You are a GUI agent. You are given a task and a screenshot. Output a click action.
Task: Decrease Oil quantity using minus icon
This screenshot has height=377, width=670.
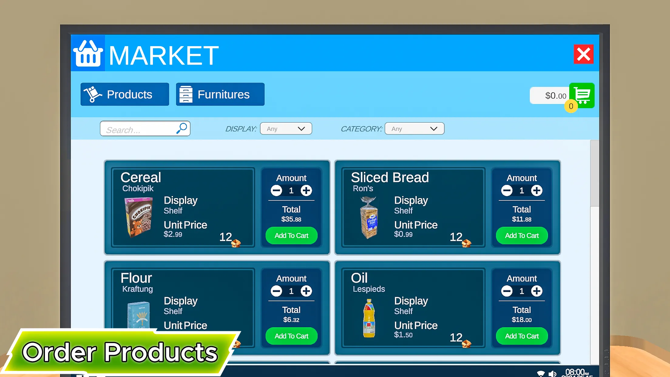point(506,291)
